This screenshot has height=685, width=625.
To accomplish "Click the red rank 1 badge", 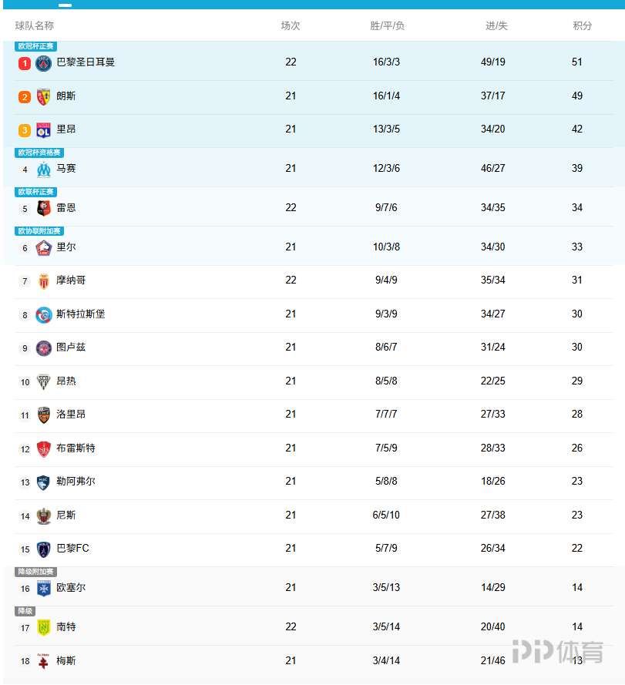I will tap(25, 63).
